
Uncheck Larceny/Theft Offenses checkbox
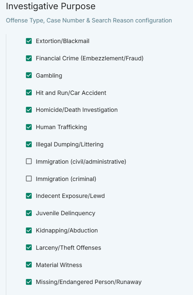[x=29, y=248]
